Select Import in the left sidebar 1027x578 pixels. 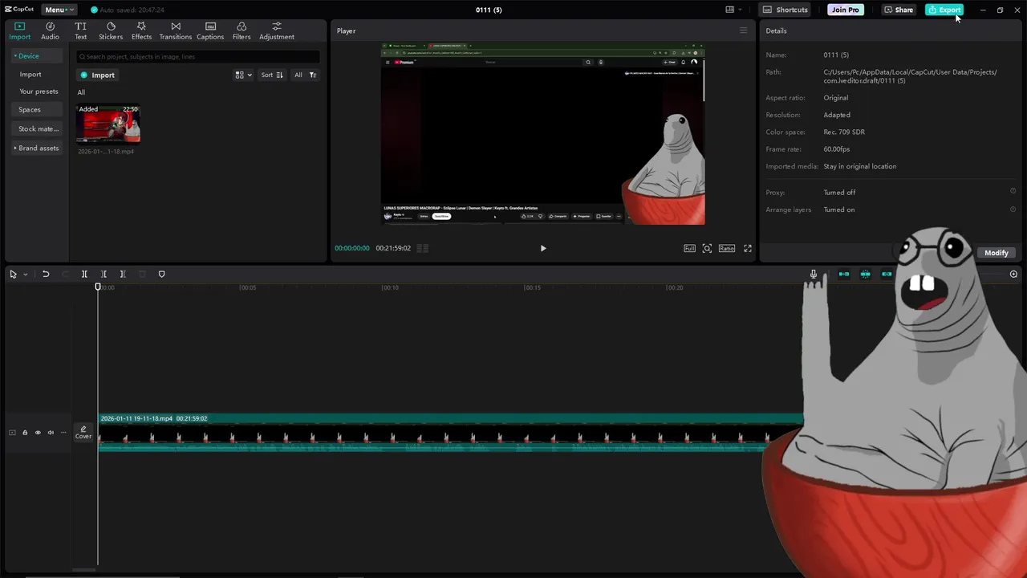coord(30,74)
